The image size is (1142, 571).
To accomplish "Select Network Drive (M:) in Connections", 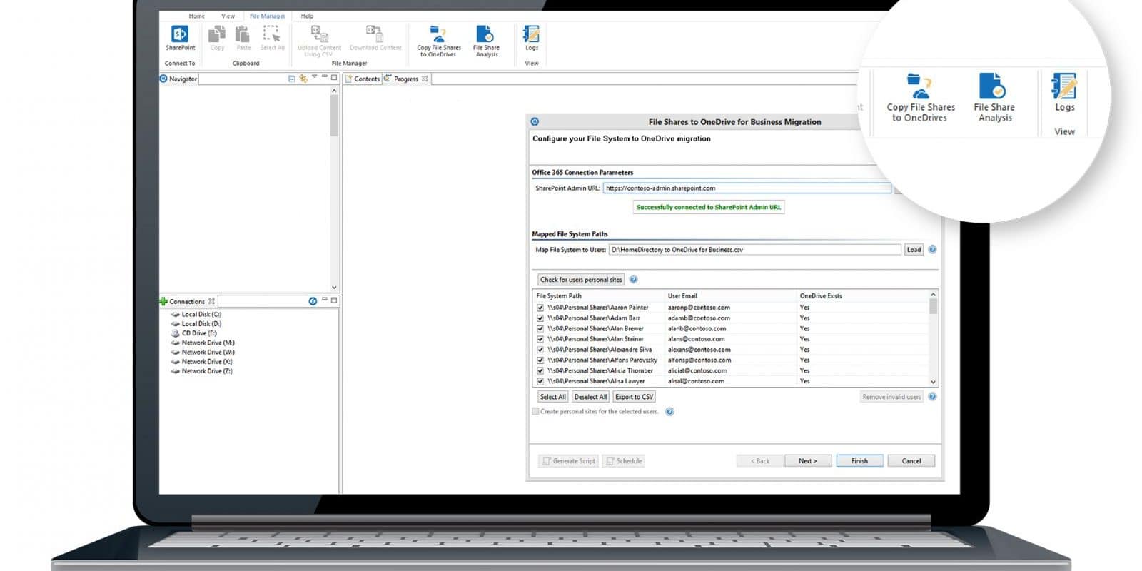I will coord(203,343).
